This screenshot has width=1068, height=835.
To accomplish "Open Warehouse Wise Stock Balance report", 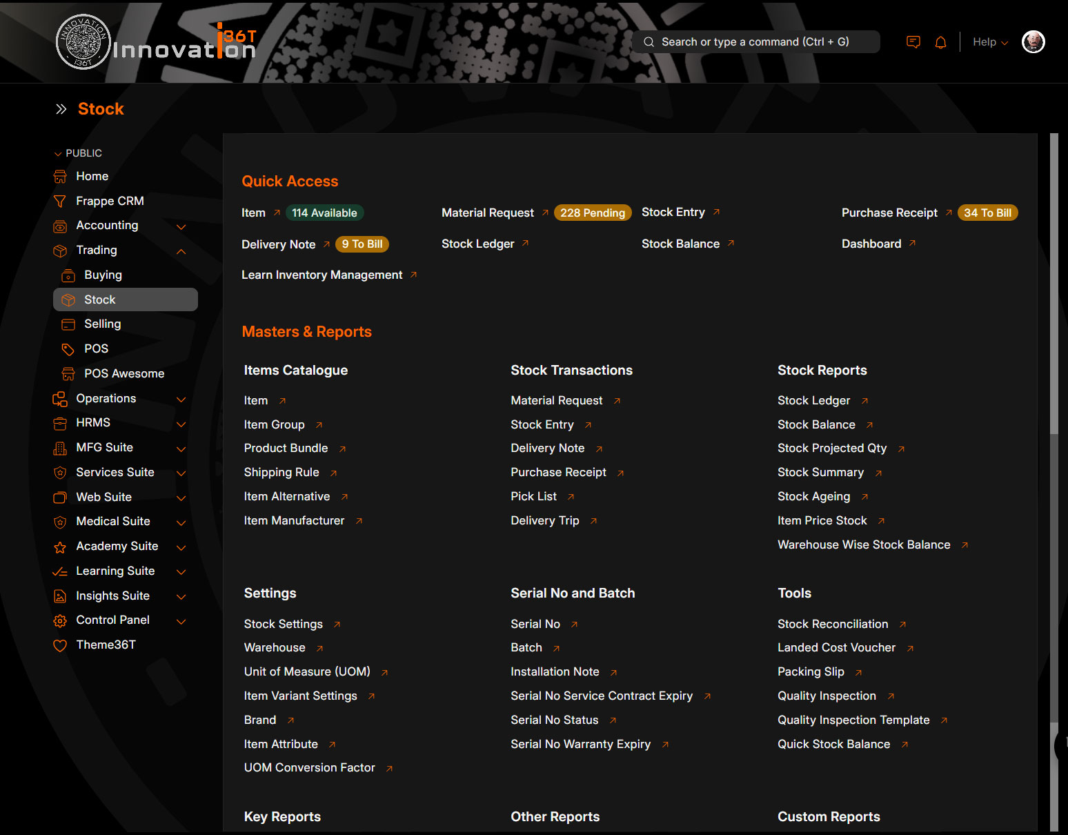I will click(864, 544).
